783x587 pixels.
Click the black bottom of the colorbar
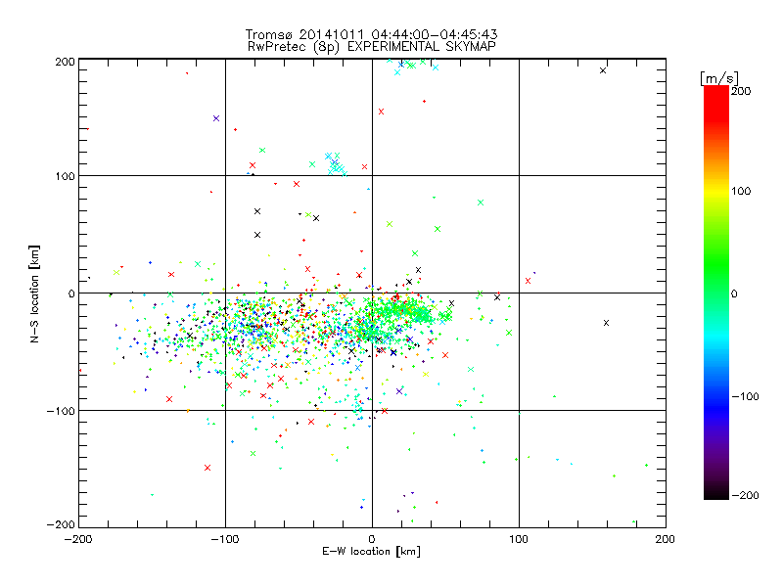point(715,492)
